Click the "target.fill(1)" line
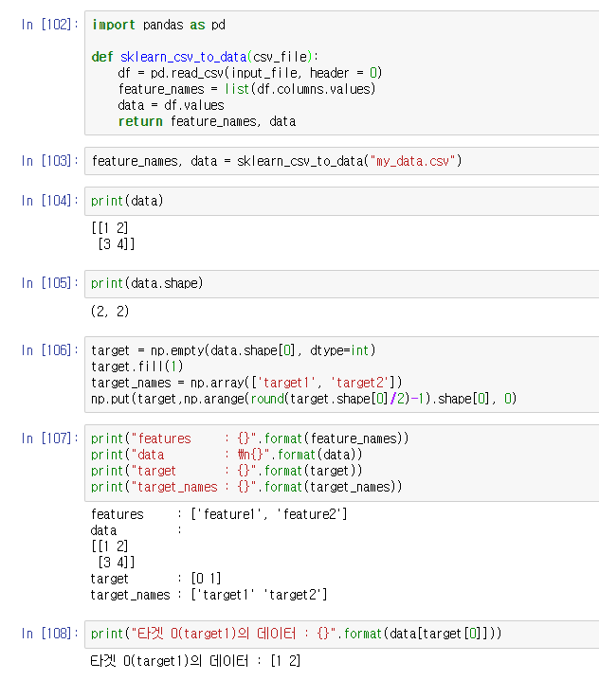The image size is (599, 680). 137,367
